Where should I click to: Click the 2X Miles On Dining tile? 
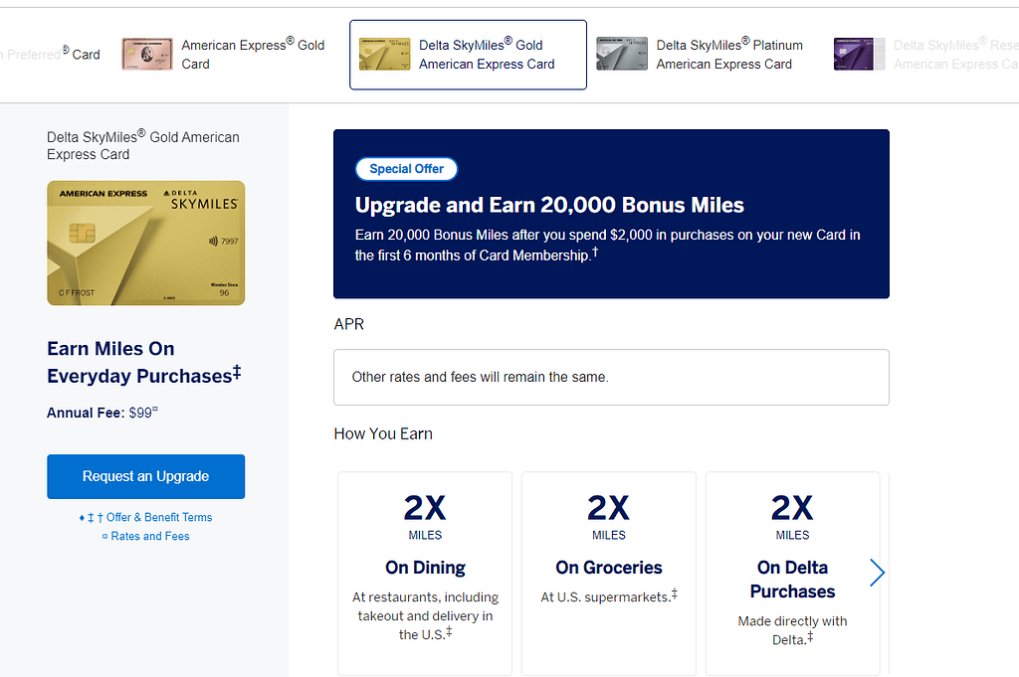(425, 574)
